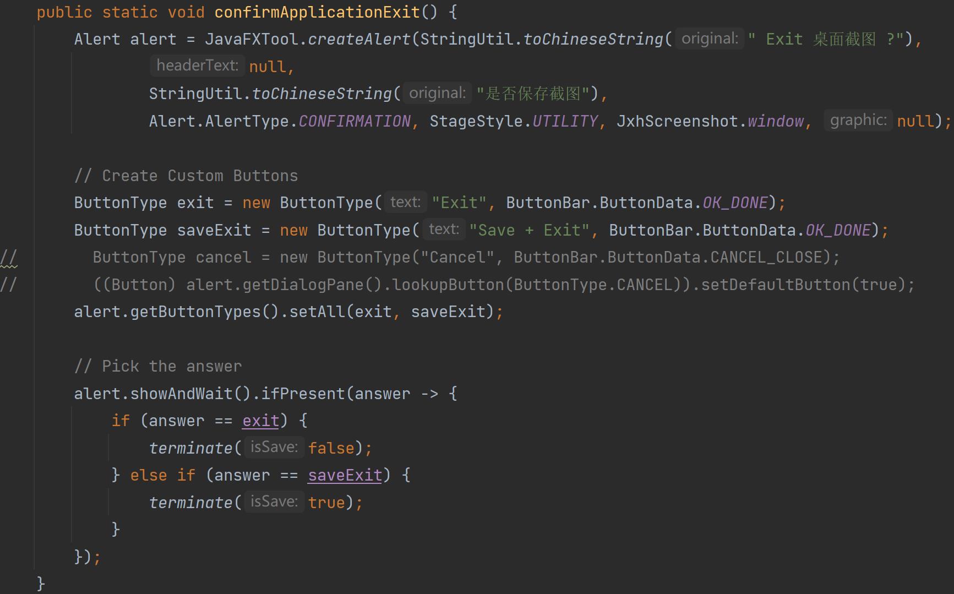
Task: Click the 'text:' hint before "Save + Exit"
Action: click(x=444, y=229)
